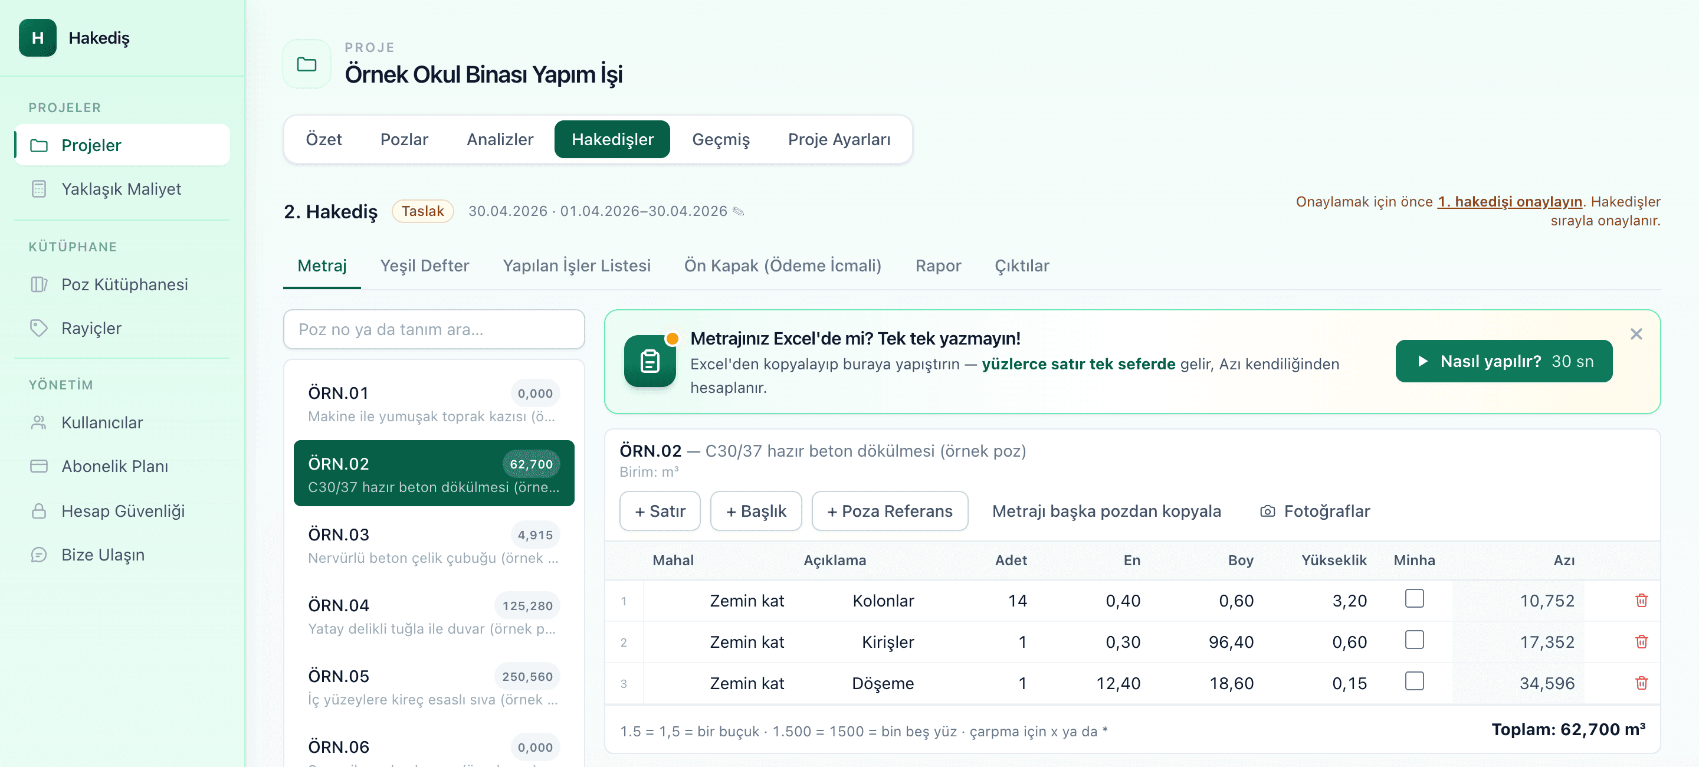Toggle Minha checkbox for Kolonlar row

pyautogui.click(x=1414, y=598)
